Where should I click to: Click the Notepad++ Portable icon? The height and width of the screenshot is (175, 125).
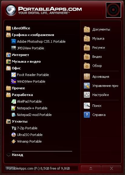coord(14,108)
